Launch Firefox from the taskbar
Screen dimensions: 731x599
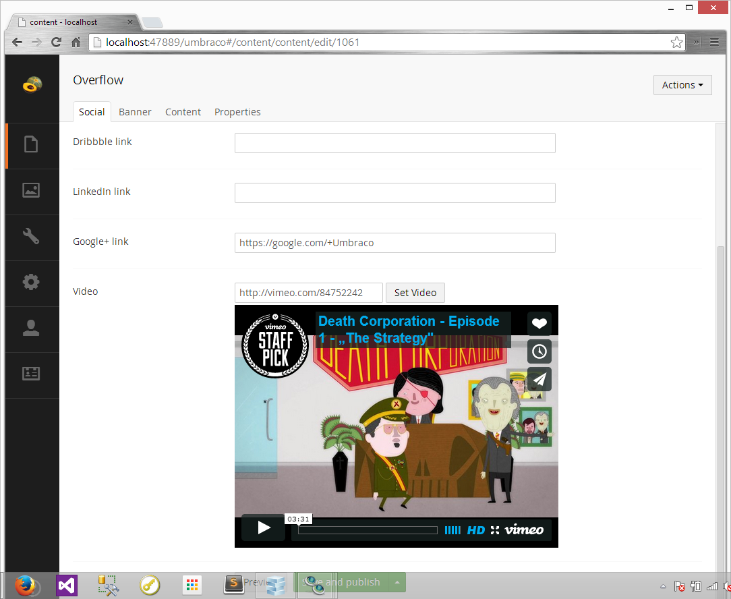25,586
